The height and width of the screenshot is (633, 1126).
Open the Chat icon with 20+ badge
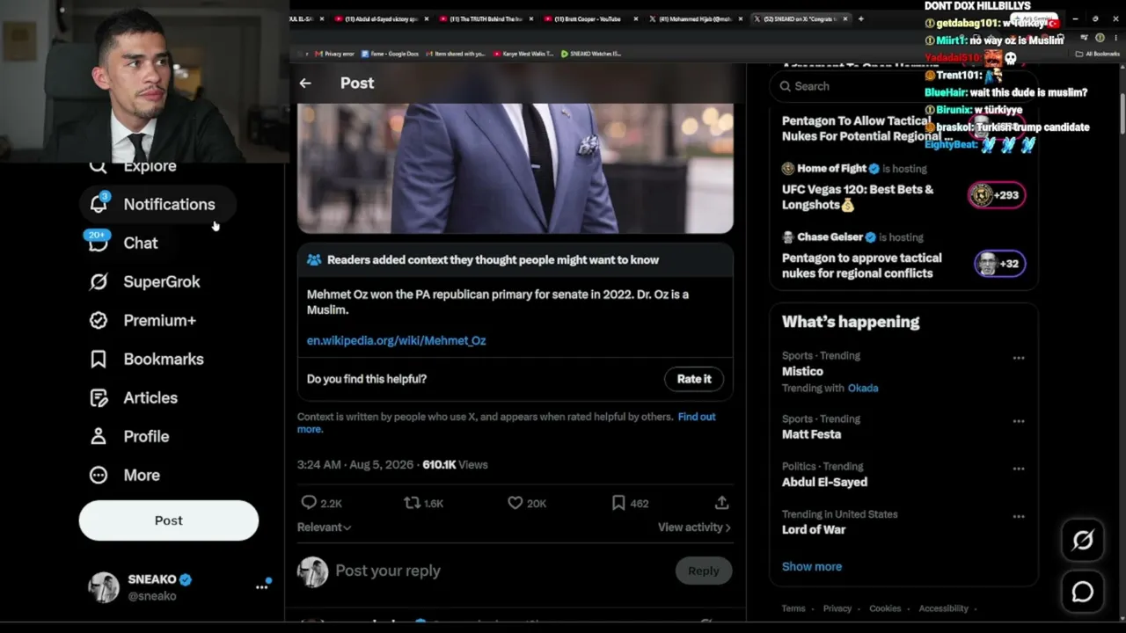99,242
